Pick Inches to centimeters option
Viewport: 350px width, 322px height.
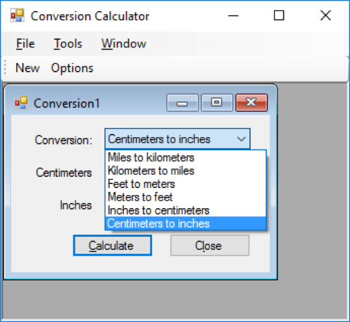point(186,210)
